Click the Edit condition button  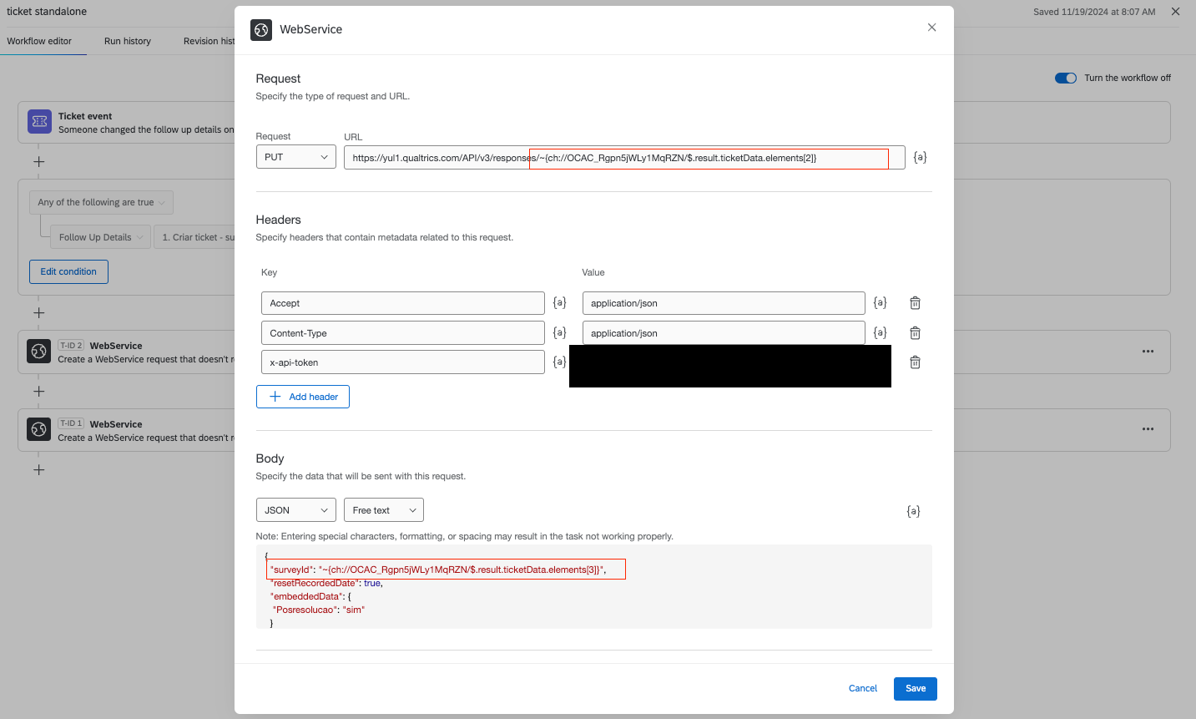pos(68,271)
